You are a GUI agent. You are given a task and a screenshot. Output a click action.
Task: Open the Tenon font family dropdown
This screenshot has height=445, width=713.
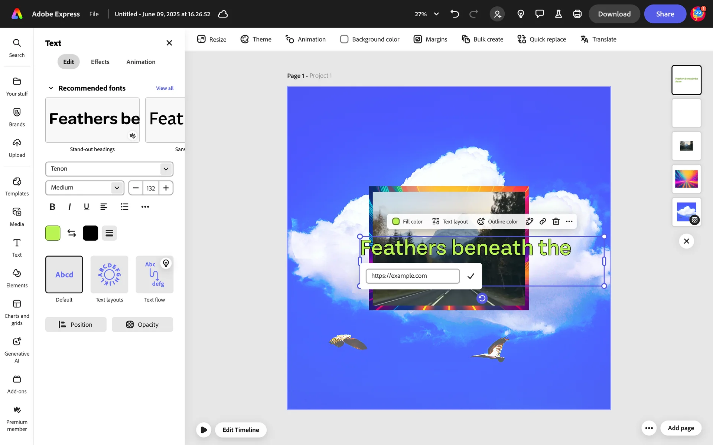(x=109, y=169)
